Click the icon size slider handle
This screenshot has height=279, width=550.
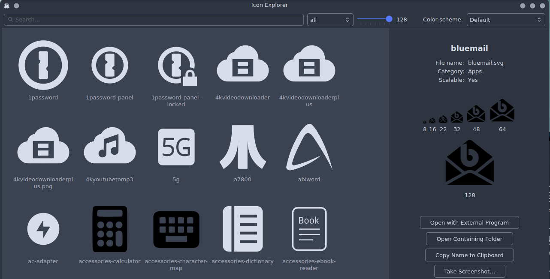[389, 19]
